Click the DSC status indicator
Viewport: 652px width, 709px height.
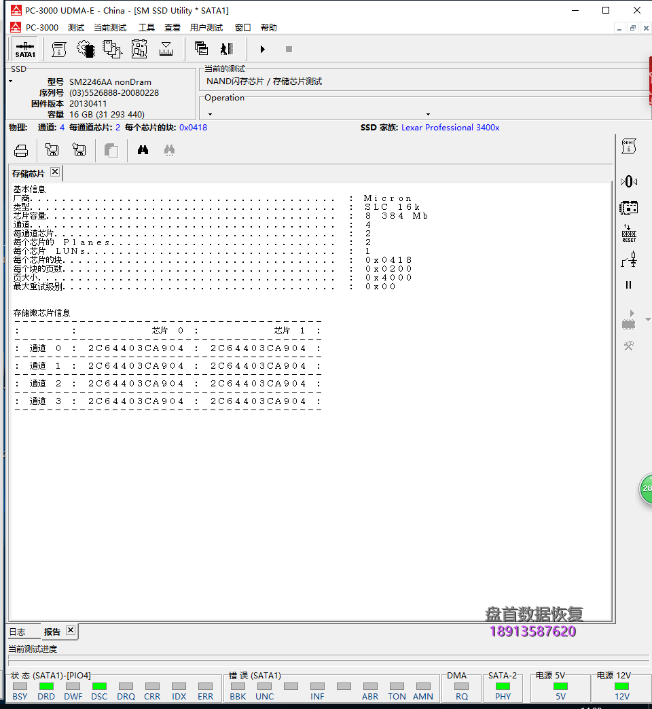[x=99, y=687]
